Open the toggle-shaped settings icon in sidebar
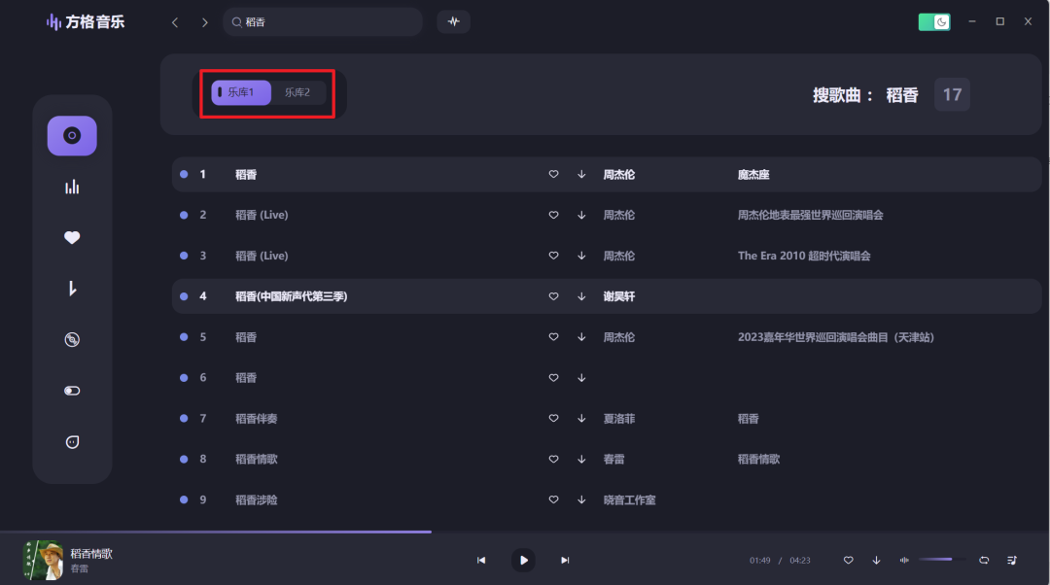Image resolution: width=1050 pixels, height=585 pixels. 72,391
